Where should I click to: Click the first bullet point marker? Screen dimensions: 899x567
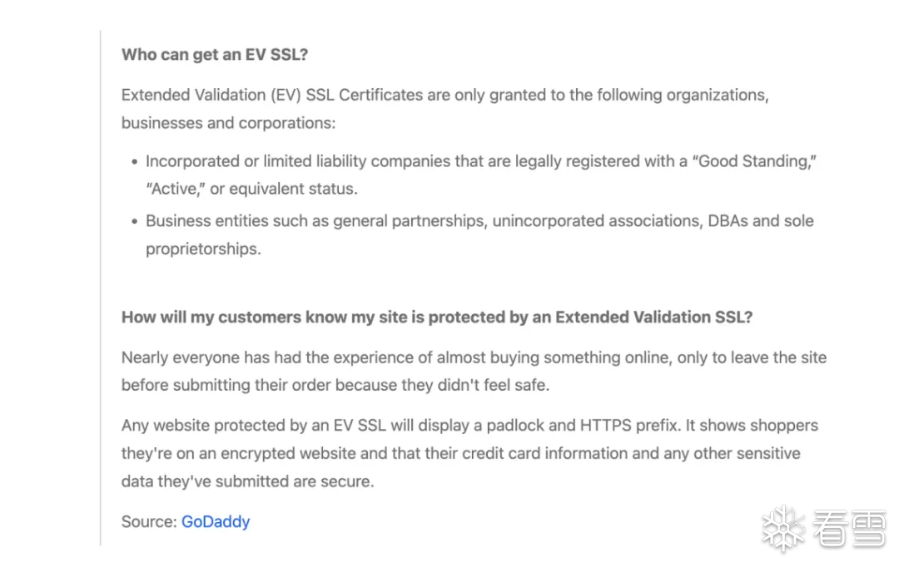[x=135, y=163]
